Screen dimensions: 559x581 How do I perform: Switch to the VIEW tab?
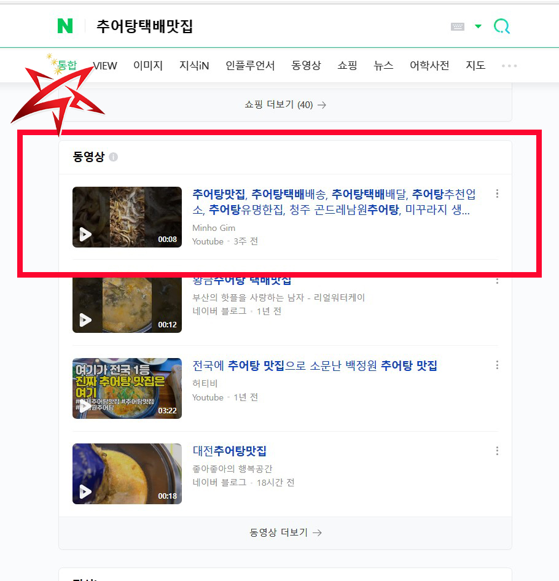click(x=105, y=66)
